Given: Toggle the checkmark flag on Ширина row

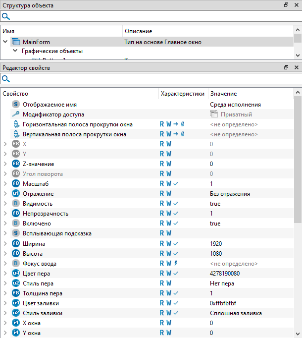Looking at the screenshot, I should tap(176, 243).
